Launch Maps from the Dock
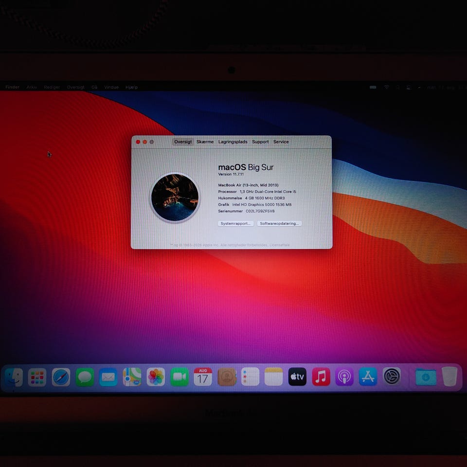Image resolution: width=467 pixels, height=467 pixels. (132, 377)
